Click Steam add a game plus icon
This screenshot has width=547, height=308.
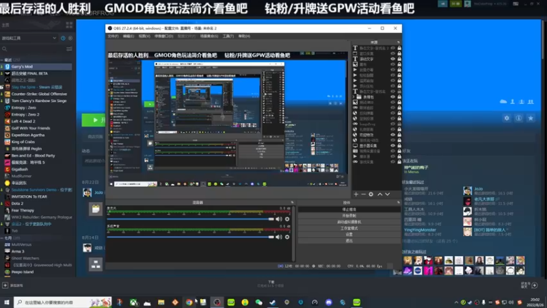click(5, 285)
